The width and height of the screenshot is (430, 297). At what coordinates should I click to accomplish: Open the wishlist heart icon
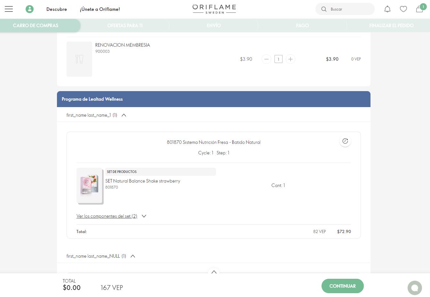pos(403,9)
